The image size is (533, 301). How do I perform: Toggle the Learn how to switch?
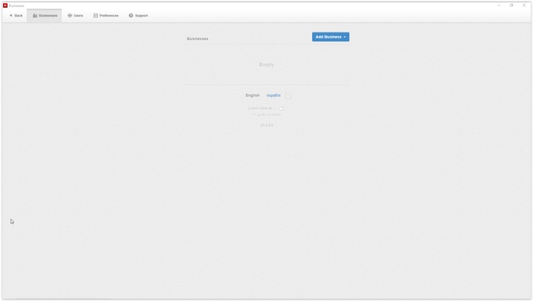click(x=282, y=108)
